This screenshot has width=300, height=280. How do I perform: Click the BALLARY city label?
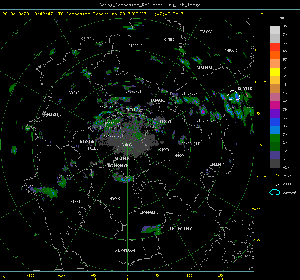click(217, 164)
